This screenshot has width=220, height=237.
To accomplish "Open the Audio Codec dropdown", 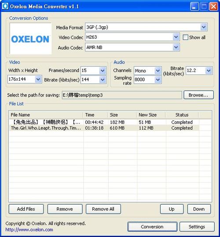I will 176,47.
